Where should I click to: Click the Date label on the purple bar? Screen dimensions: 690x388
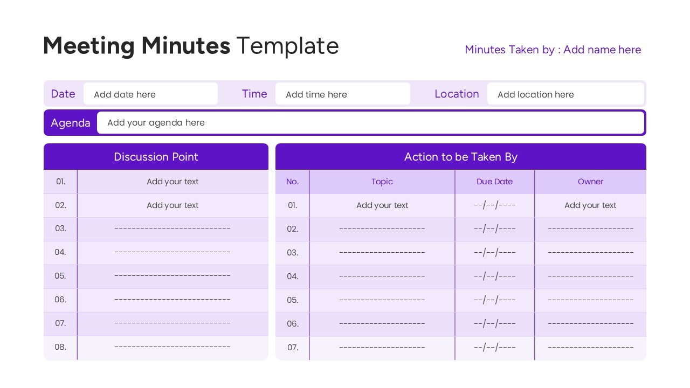63,94
